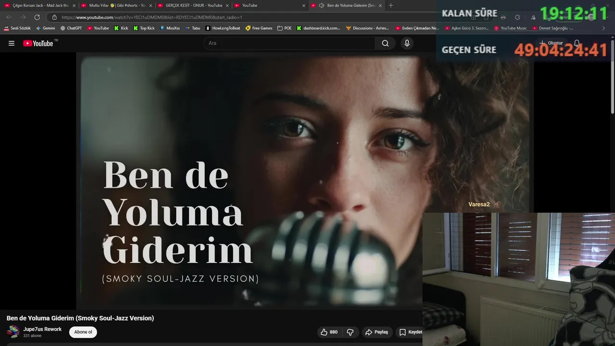Open a new browser tab with plus

coord(391,5)
